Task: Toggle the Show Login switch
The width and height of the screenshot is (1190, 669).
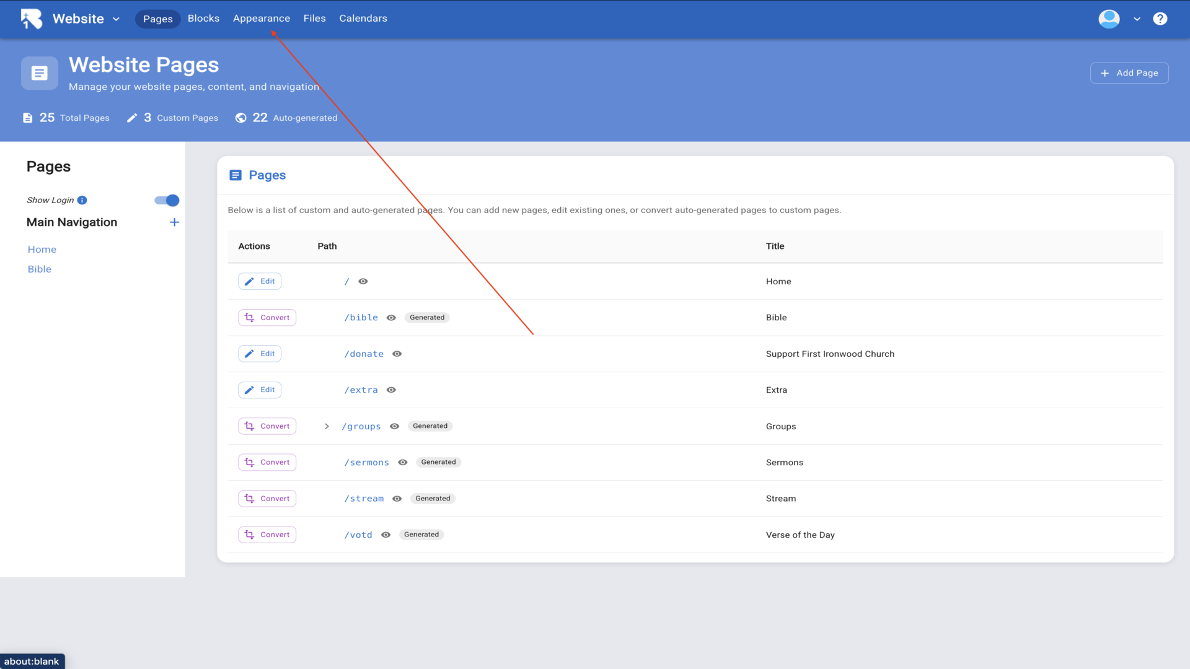Action: tap(167, 200)
